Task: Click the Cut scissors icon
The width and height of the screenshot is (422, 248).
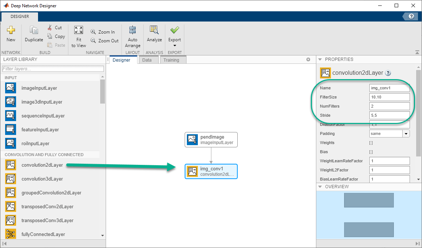Action: 49,27
